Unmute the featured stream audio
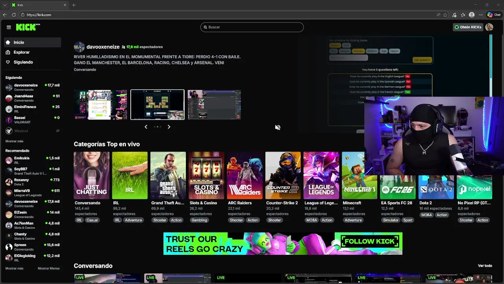This screenshot has height=284, width=504. click(x=278, y=127)
